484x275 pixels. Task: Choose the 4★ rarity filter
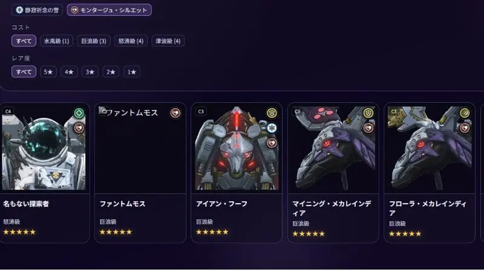click(x=69, y=72)
